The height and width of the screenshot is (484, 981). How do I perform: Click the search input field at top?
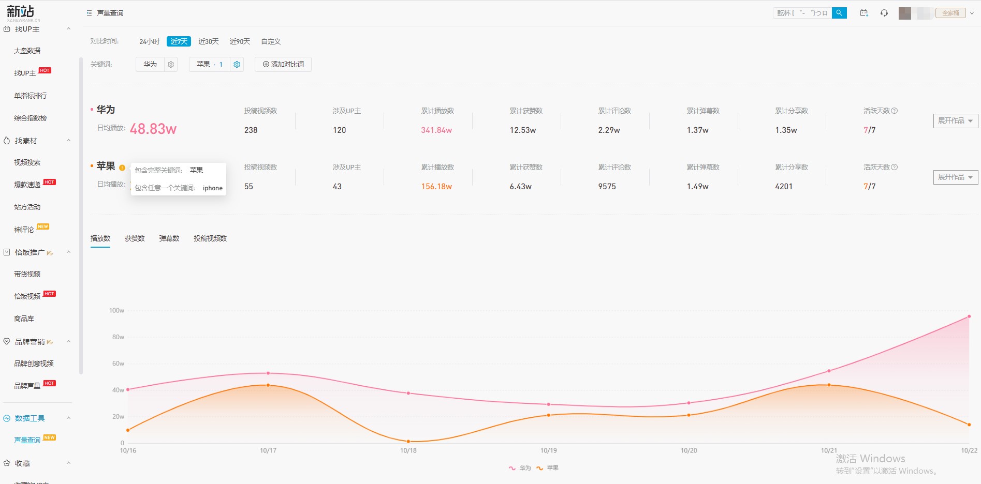point(802,13)
